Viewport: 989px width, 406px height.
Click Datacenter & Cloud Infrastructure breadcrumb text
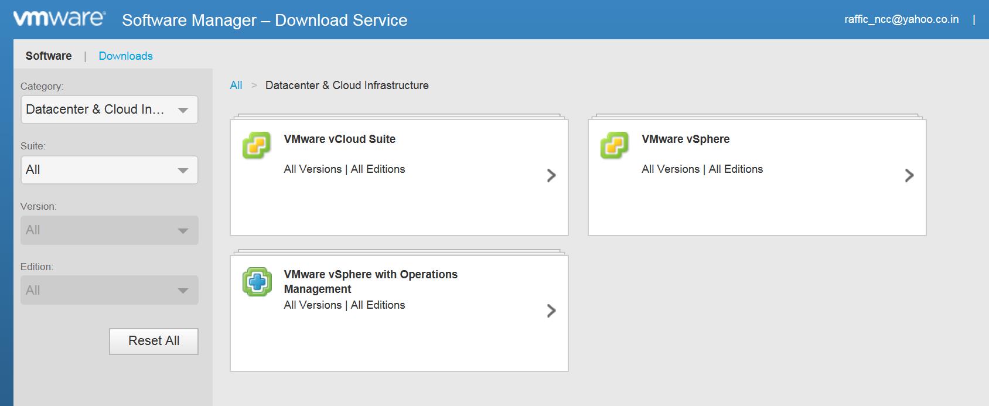tap(347, 85)
